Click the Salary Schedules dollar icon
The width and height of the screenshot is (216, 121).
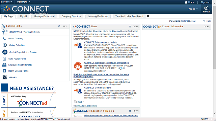pos(5,45)
